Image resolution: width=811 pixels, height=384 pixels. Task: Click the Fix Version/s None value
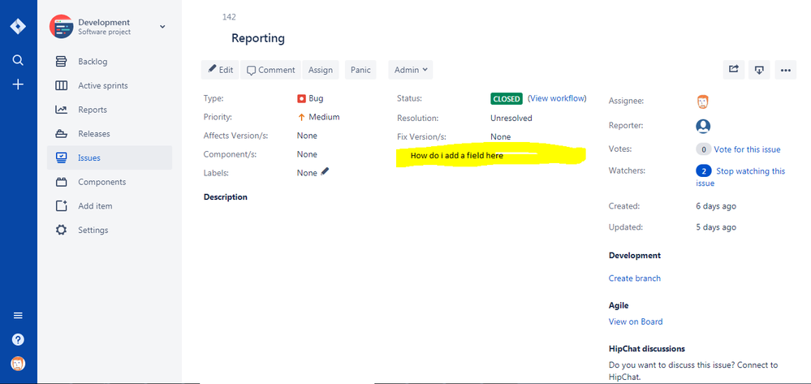pos(501,136)
